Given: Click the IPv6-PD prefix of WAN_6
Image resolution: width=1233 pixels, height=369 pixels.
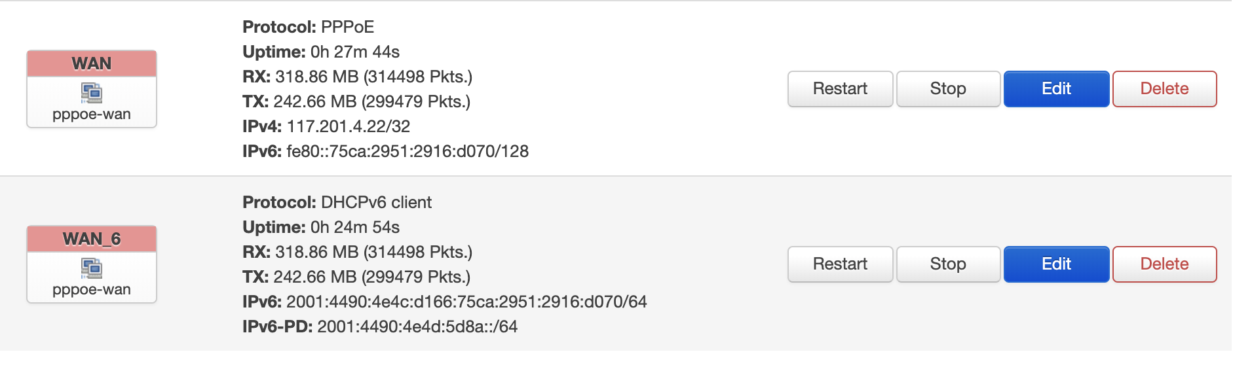Looking at the screenshot, I should 417,326.
